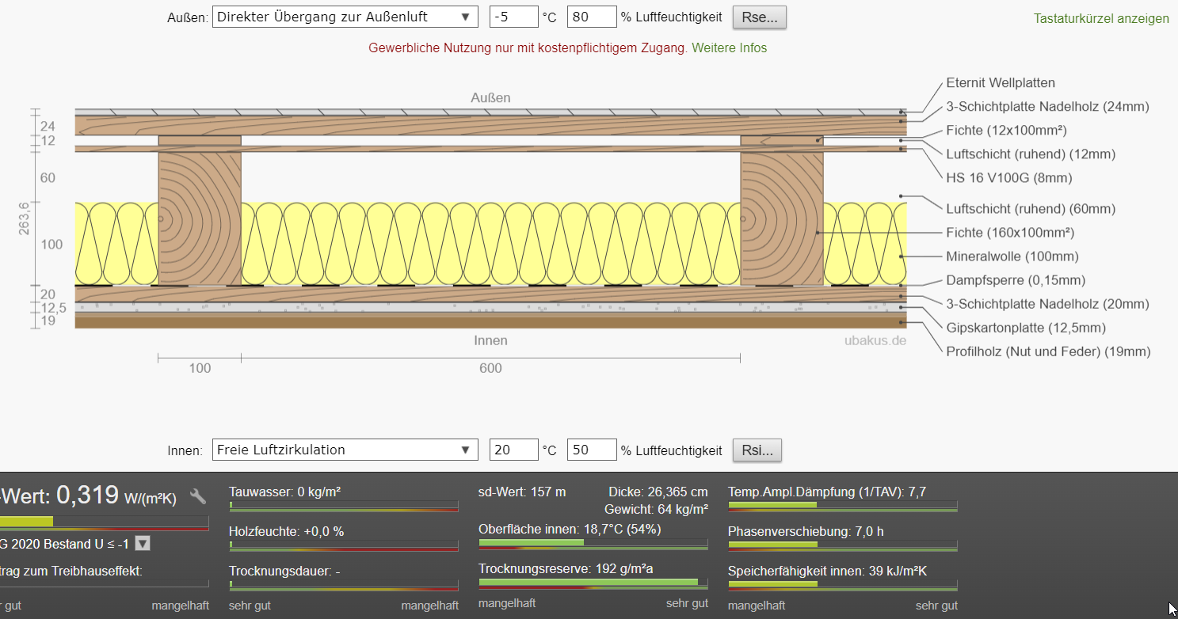Focus the outside humidity field showing 80

[591, 17]
